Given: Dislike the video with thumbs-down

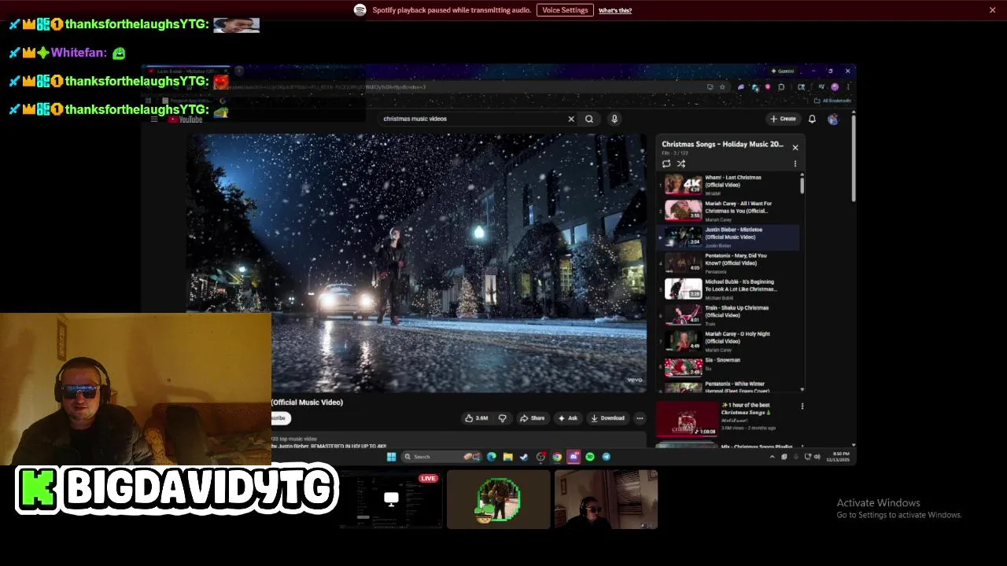Looking at the screenshot, I should pyautogui.click(x=502, y=418).
